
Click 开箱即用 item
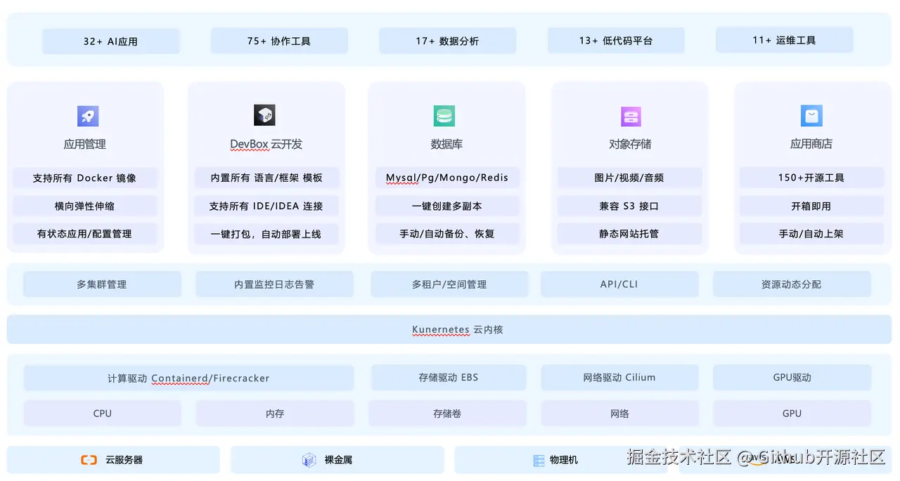pyautogui.click(x=811, y=206)
